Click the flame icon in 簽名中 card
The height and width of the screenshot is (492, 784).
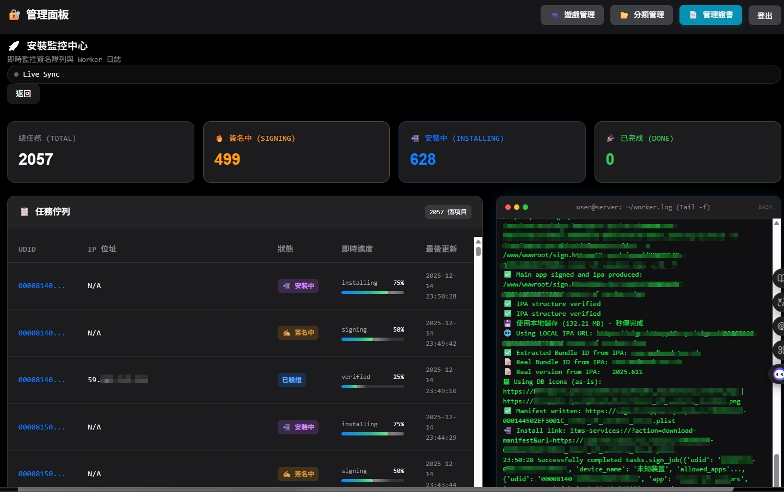click(219, 139)
